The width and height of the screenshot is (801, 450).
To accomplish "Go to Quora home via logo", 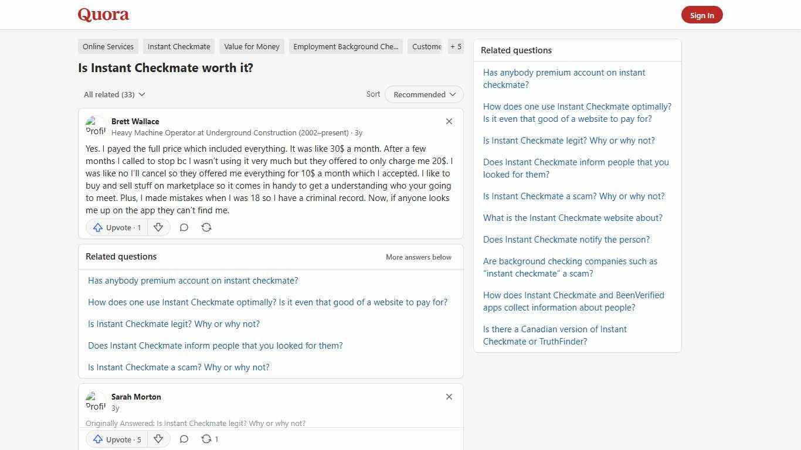I will tap(103, 15).
